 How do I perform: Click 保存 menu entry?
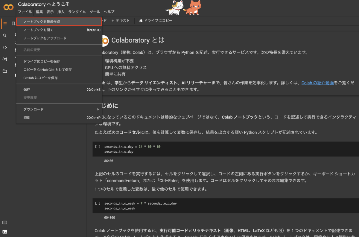59,89
